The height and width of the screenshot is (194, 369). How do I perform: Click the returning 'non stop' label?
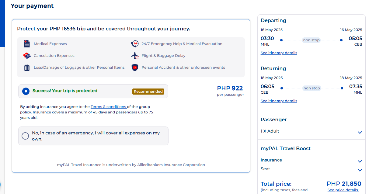[x=311, y=88]
